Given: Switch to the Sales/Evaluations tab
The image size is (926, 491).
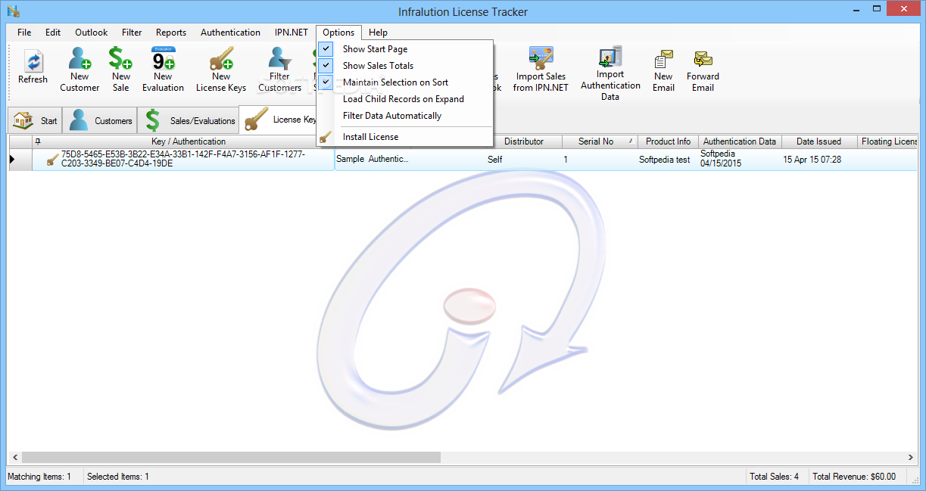Looking at the screenshot, I should (x=189, y=121).
